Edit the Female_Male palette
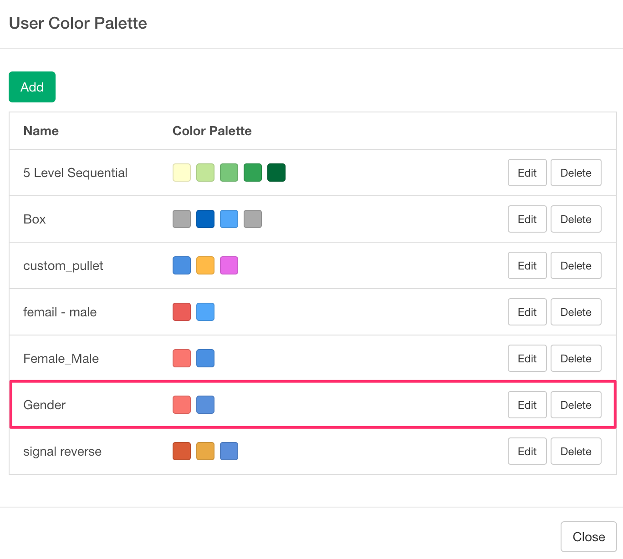This screenshot has width=623, height=559. 527,359
